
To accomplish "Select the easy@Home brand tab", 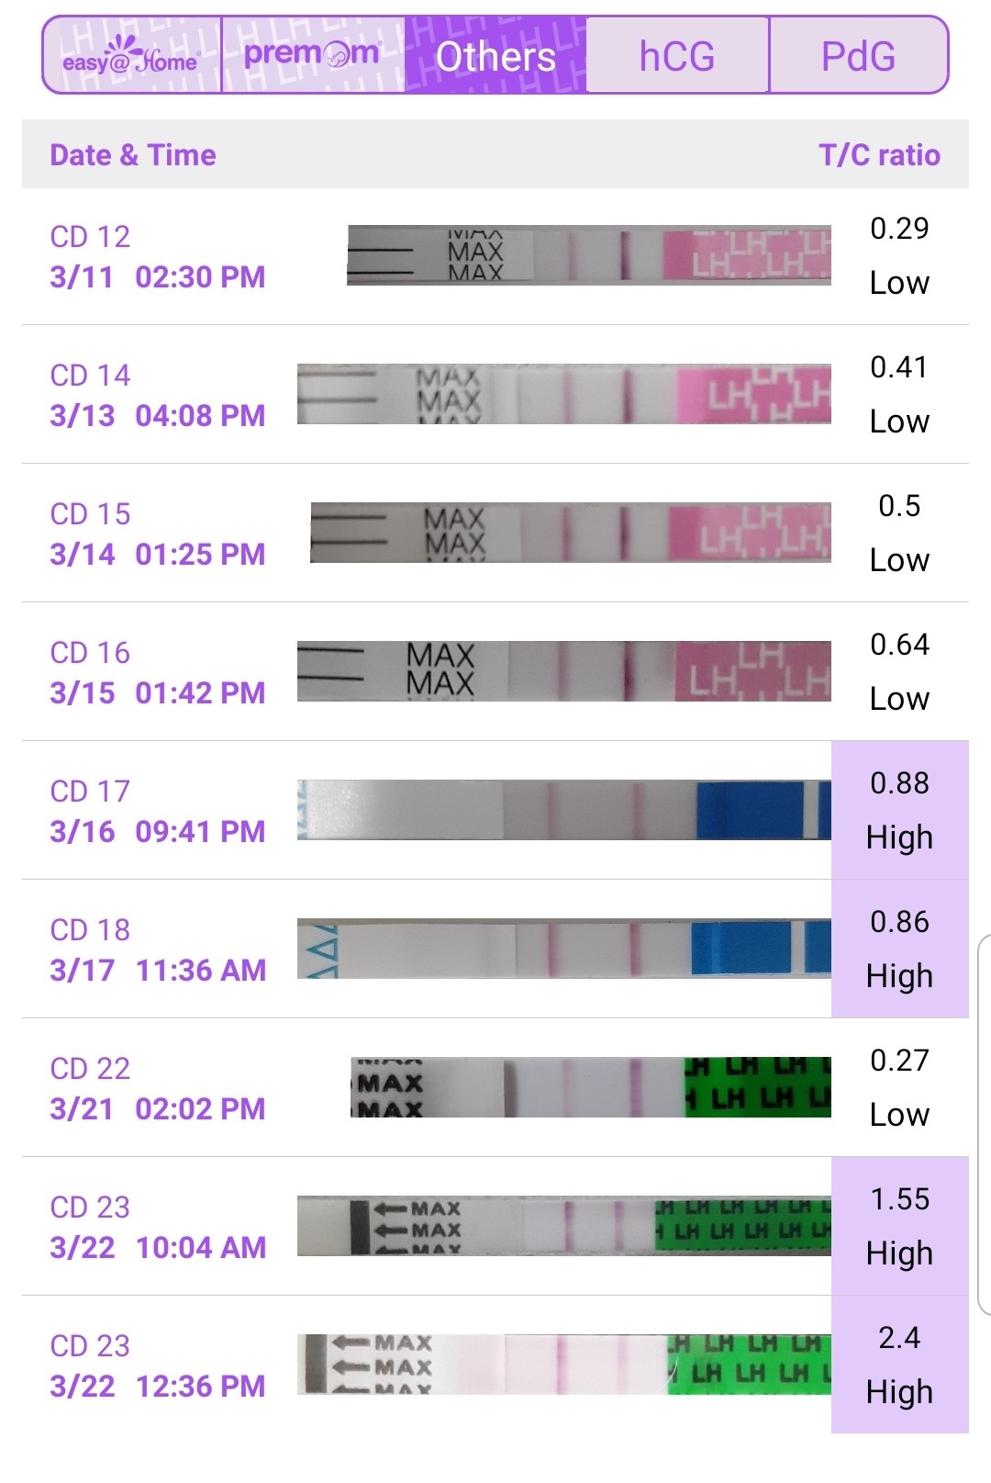I will [132, 55].
